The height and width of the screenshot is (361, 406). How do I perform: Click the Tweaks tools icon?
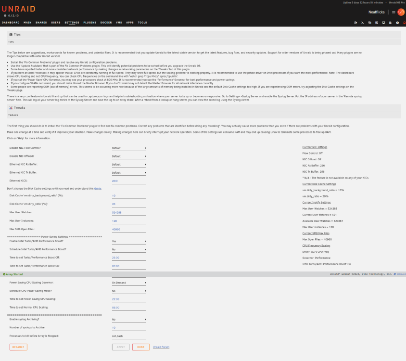(x=11, y=108)
